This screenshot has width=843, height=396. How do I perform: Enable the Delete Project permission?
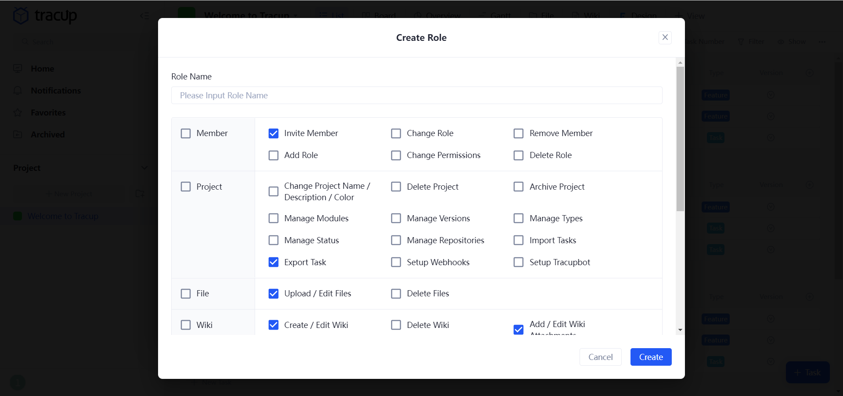[x=396, y=187]
